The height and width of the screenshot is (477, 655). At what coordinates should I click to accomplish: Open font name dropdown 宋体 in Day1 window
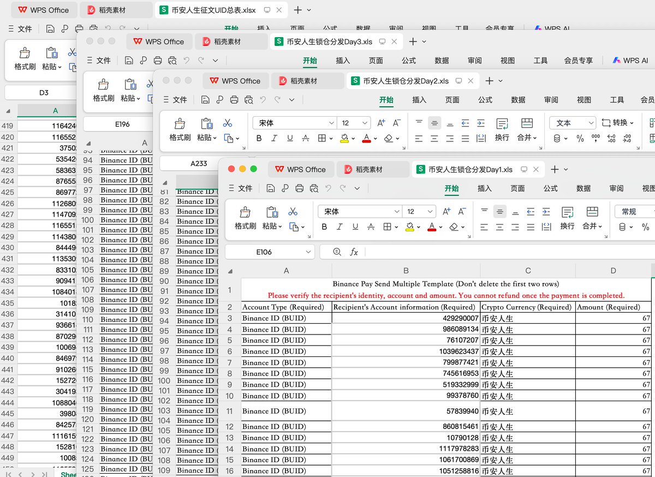click(397, 211)
